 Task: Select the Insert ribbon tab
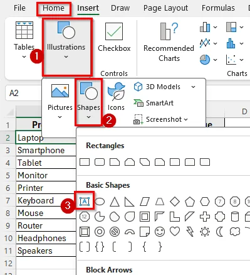[x=88, y=8]
